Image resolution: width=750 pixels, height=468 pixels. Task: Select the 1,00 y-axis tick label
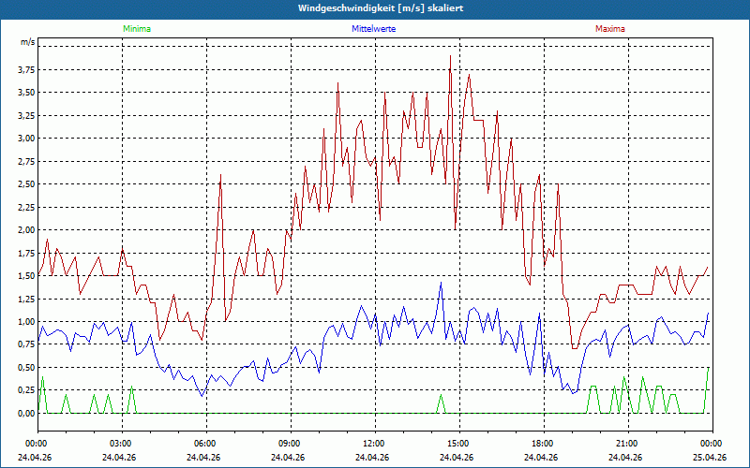click(25, 322)
